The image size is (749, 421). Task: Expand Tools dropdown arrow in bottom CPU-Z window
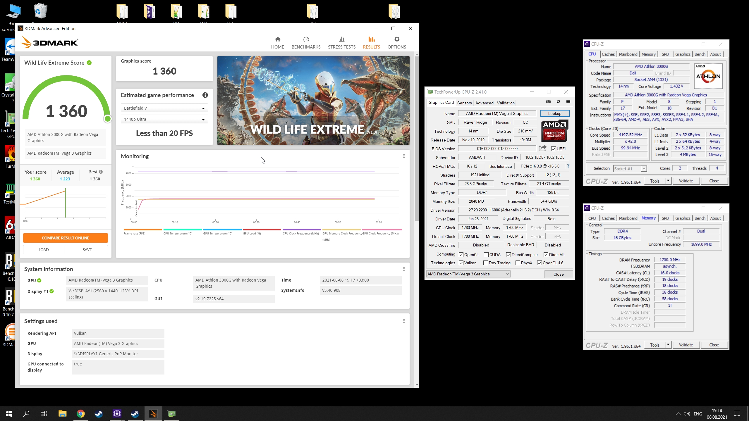[x=668, y=345]
